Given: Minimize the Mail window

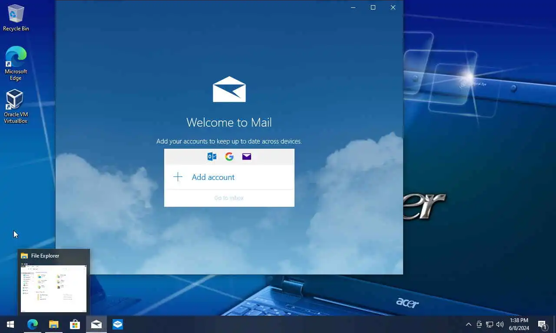Looking at the screenshot, I should click(353, 7).
